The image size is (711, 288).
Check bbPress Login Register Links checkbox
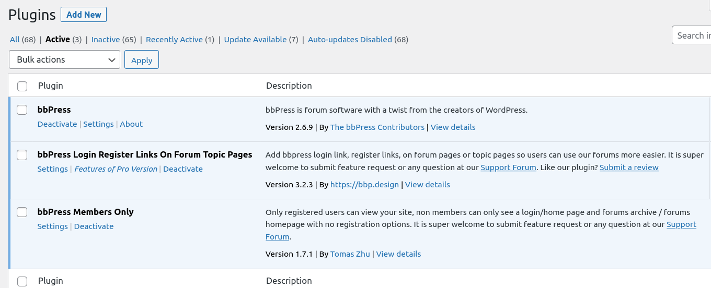click(x=22, y=155)
